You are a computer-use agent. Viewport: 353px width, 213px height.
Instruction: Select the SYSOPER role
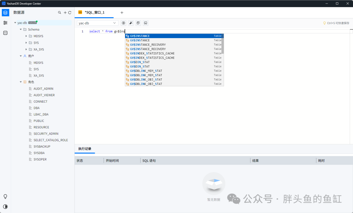pyautogui.click(x=40, y=159)
